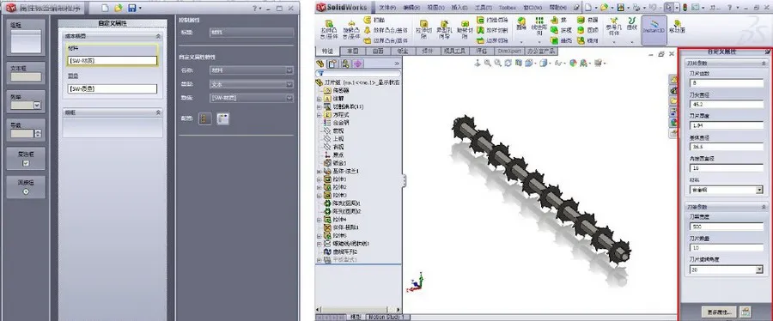Click the Revolved Boss/Base (旋转凸台/基体) tool
Screen dimensions: 773x321
click(x=351, y=29)
